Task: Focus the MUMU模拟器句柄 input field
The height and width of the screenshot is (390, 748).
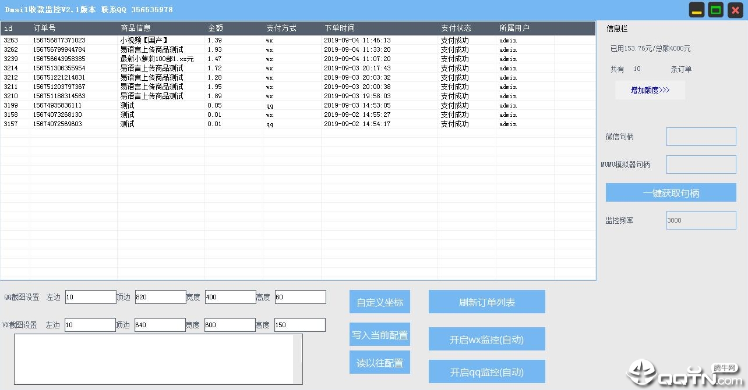Action: pyautogui.click(x=701, y=164)
